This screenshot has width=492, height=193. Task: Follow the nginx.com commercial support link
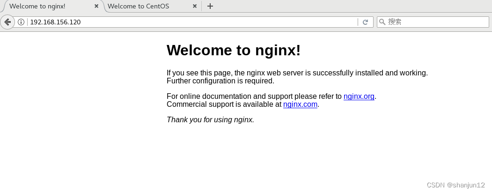(300, 104)
